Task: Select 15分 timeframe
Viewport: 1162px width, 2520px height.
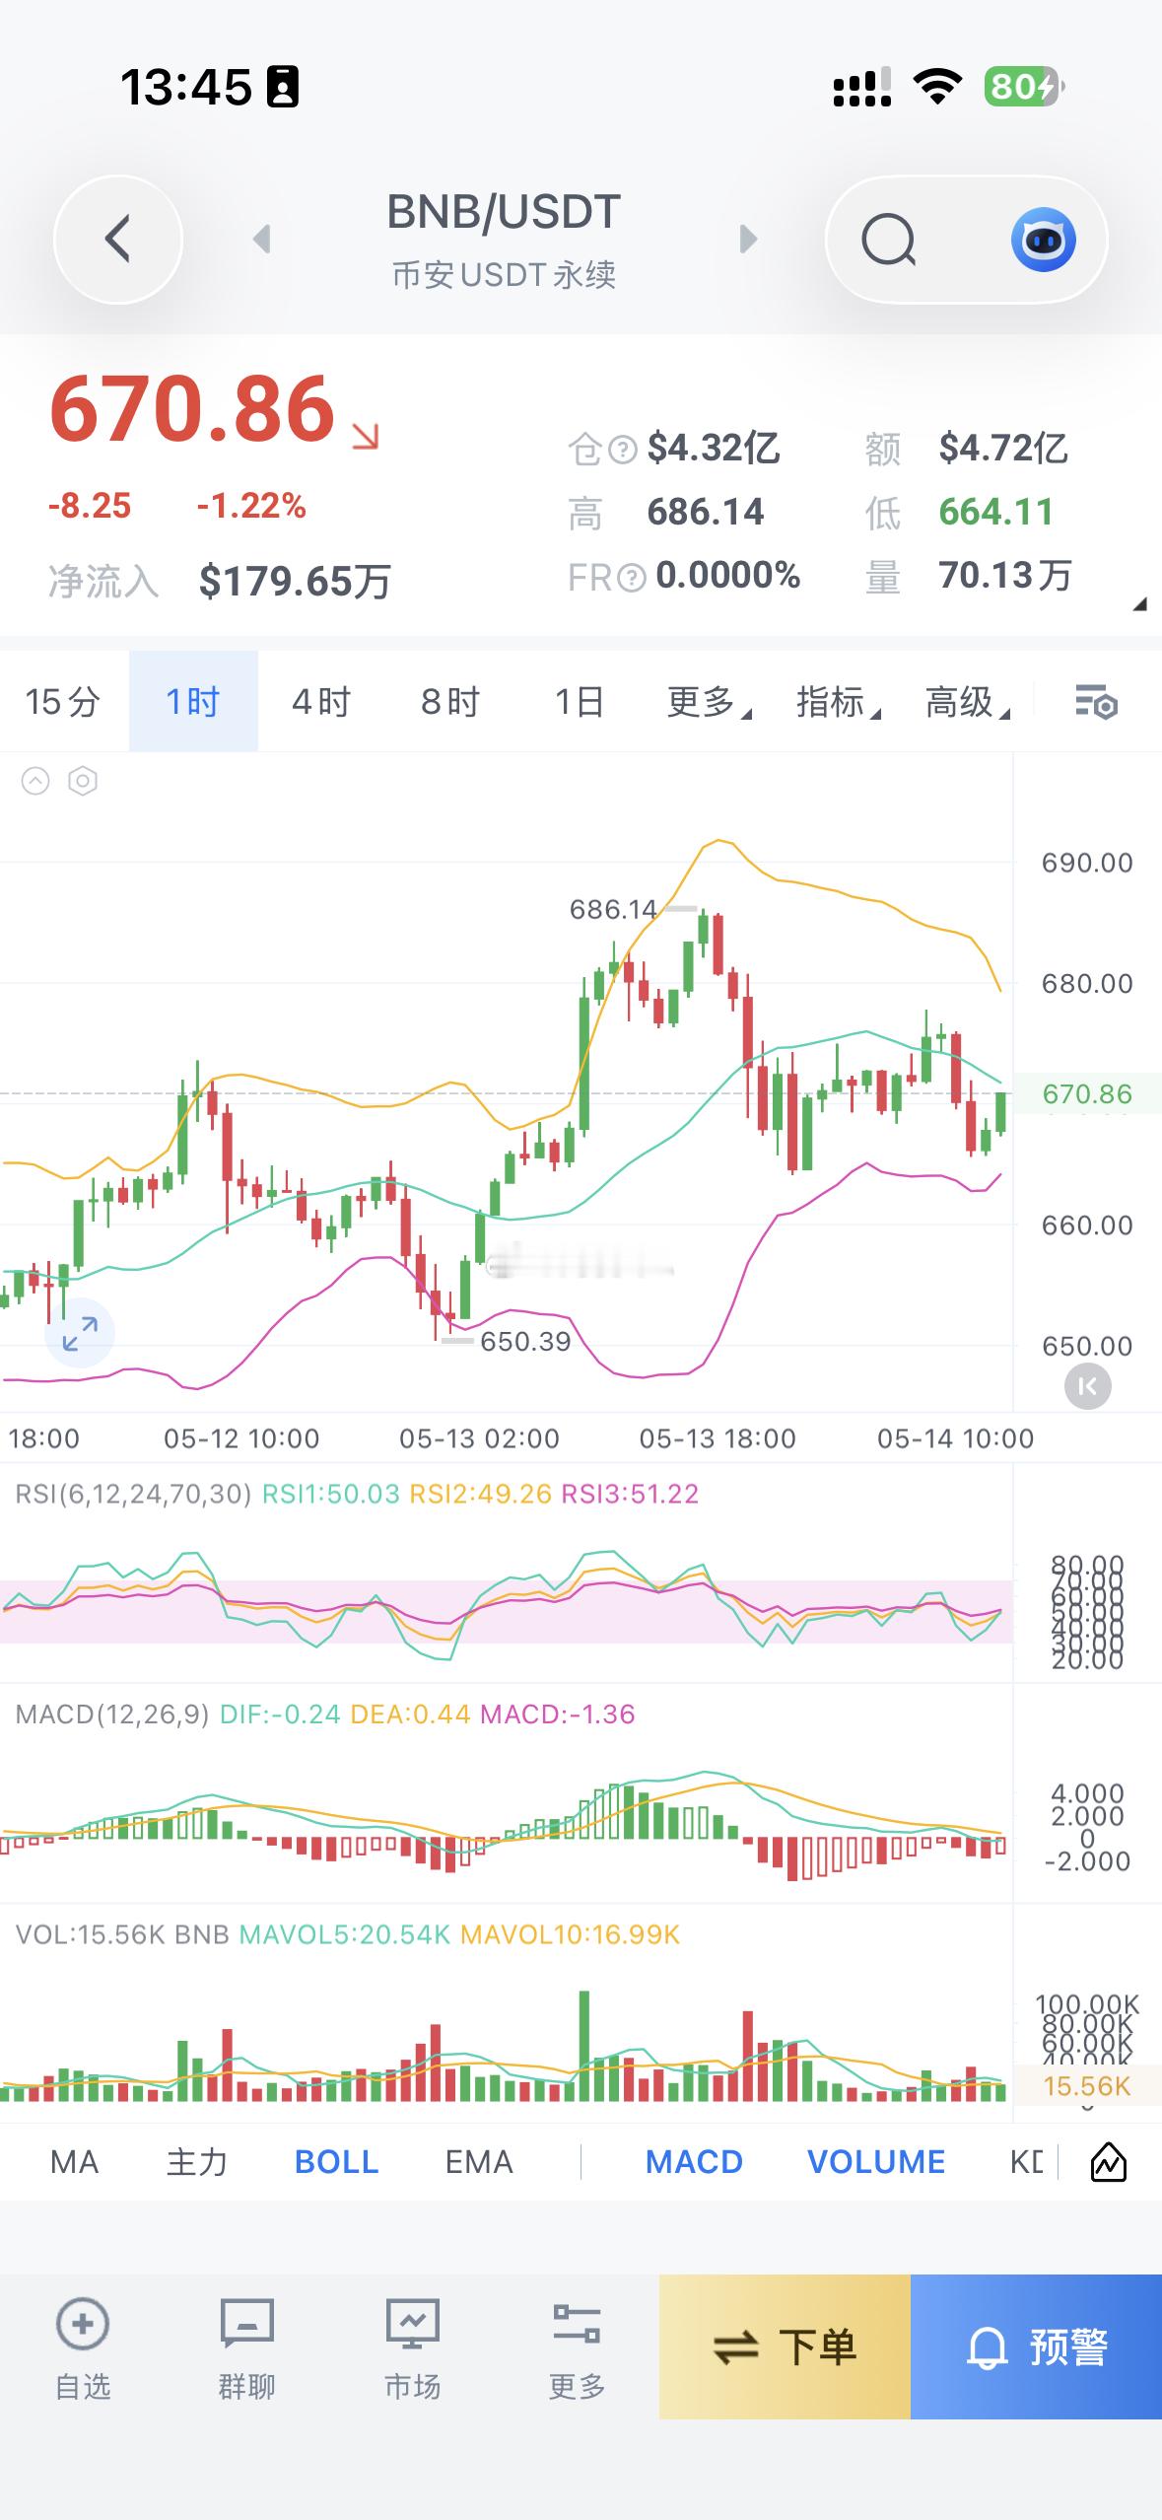Action: click(x=63, y=702)
